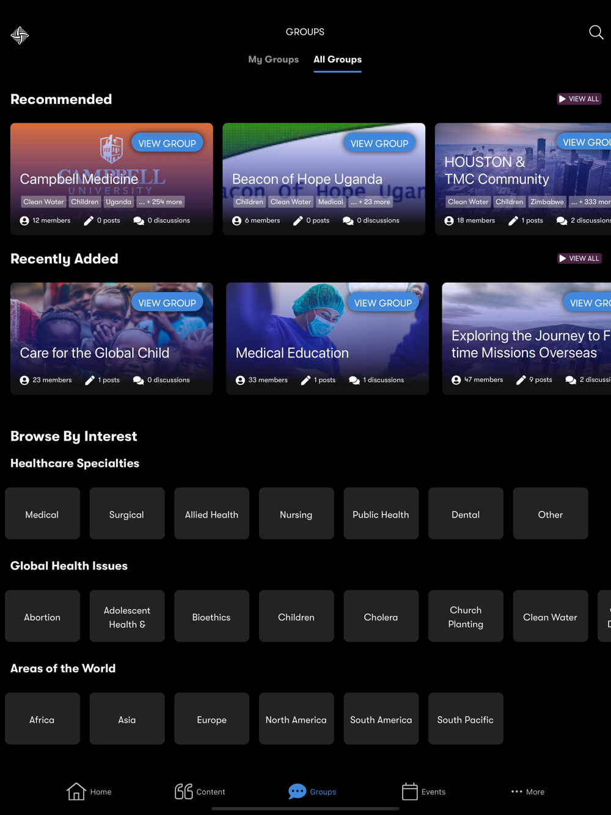Image resolution: width=611 pixels, height=815 pixels.
Task: Click members icon on Campbell Medicine card
Action: click(24, 221)
